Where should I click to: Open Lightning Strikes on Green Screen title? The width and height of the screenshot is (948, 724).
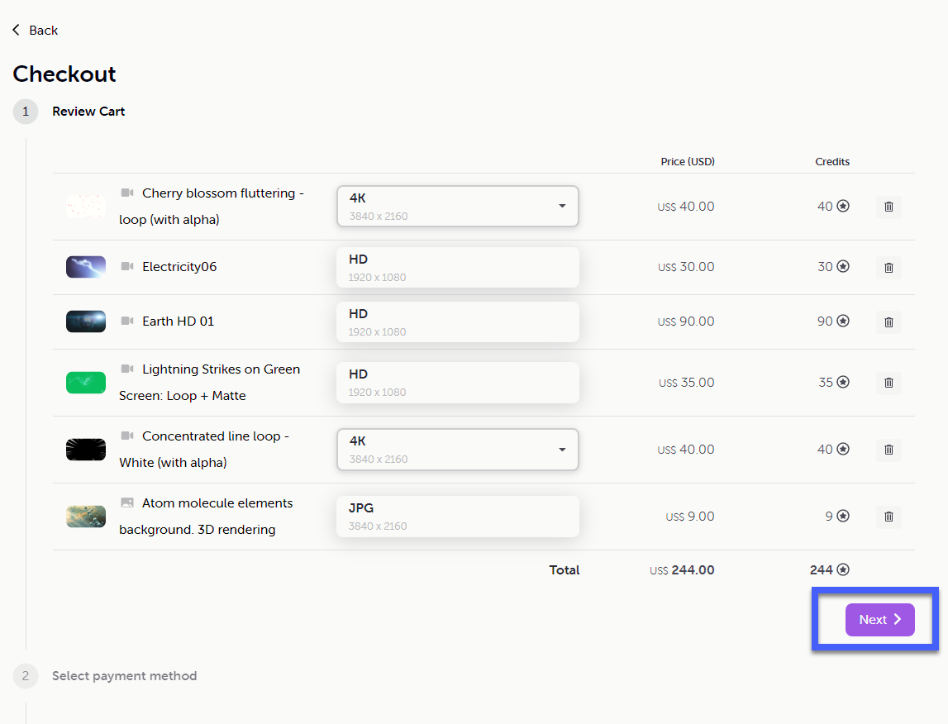coord(210,382)
